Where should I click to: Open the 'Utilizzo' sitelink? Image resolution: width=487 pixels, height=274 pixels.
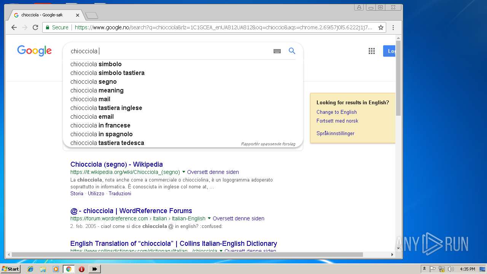coord(96,193)
